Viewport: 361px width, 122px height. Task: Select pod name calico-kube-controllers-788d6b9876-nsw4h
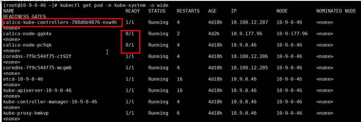point(60,23)
